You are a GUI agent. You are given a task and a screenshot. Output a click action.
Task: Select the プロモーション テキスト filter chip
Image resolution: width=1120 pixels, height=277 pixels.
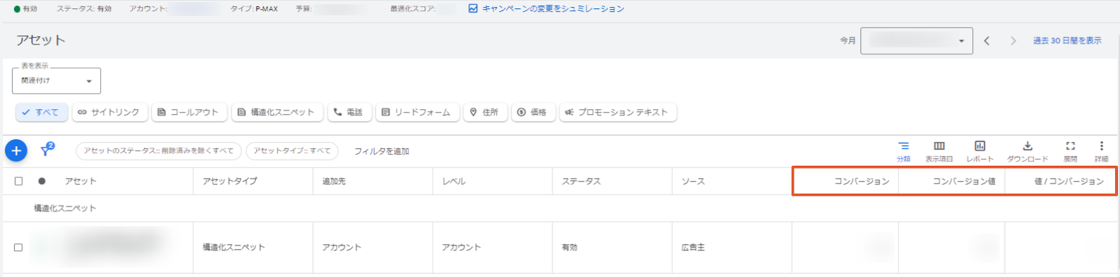(x=617, y=112)
